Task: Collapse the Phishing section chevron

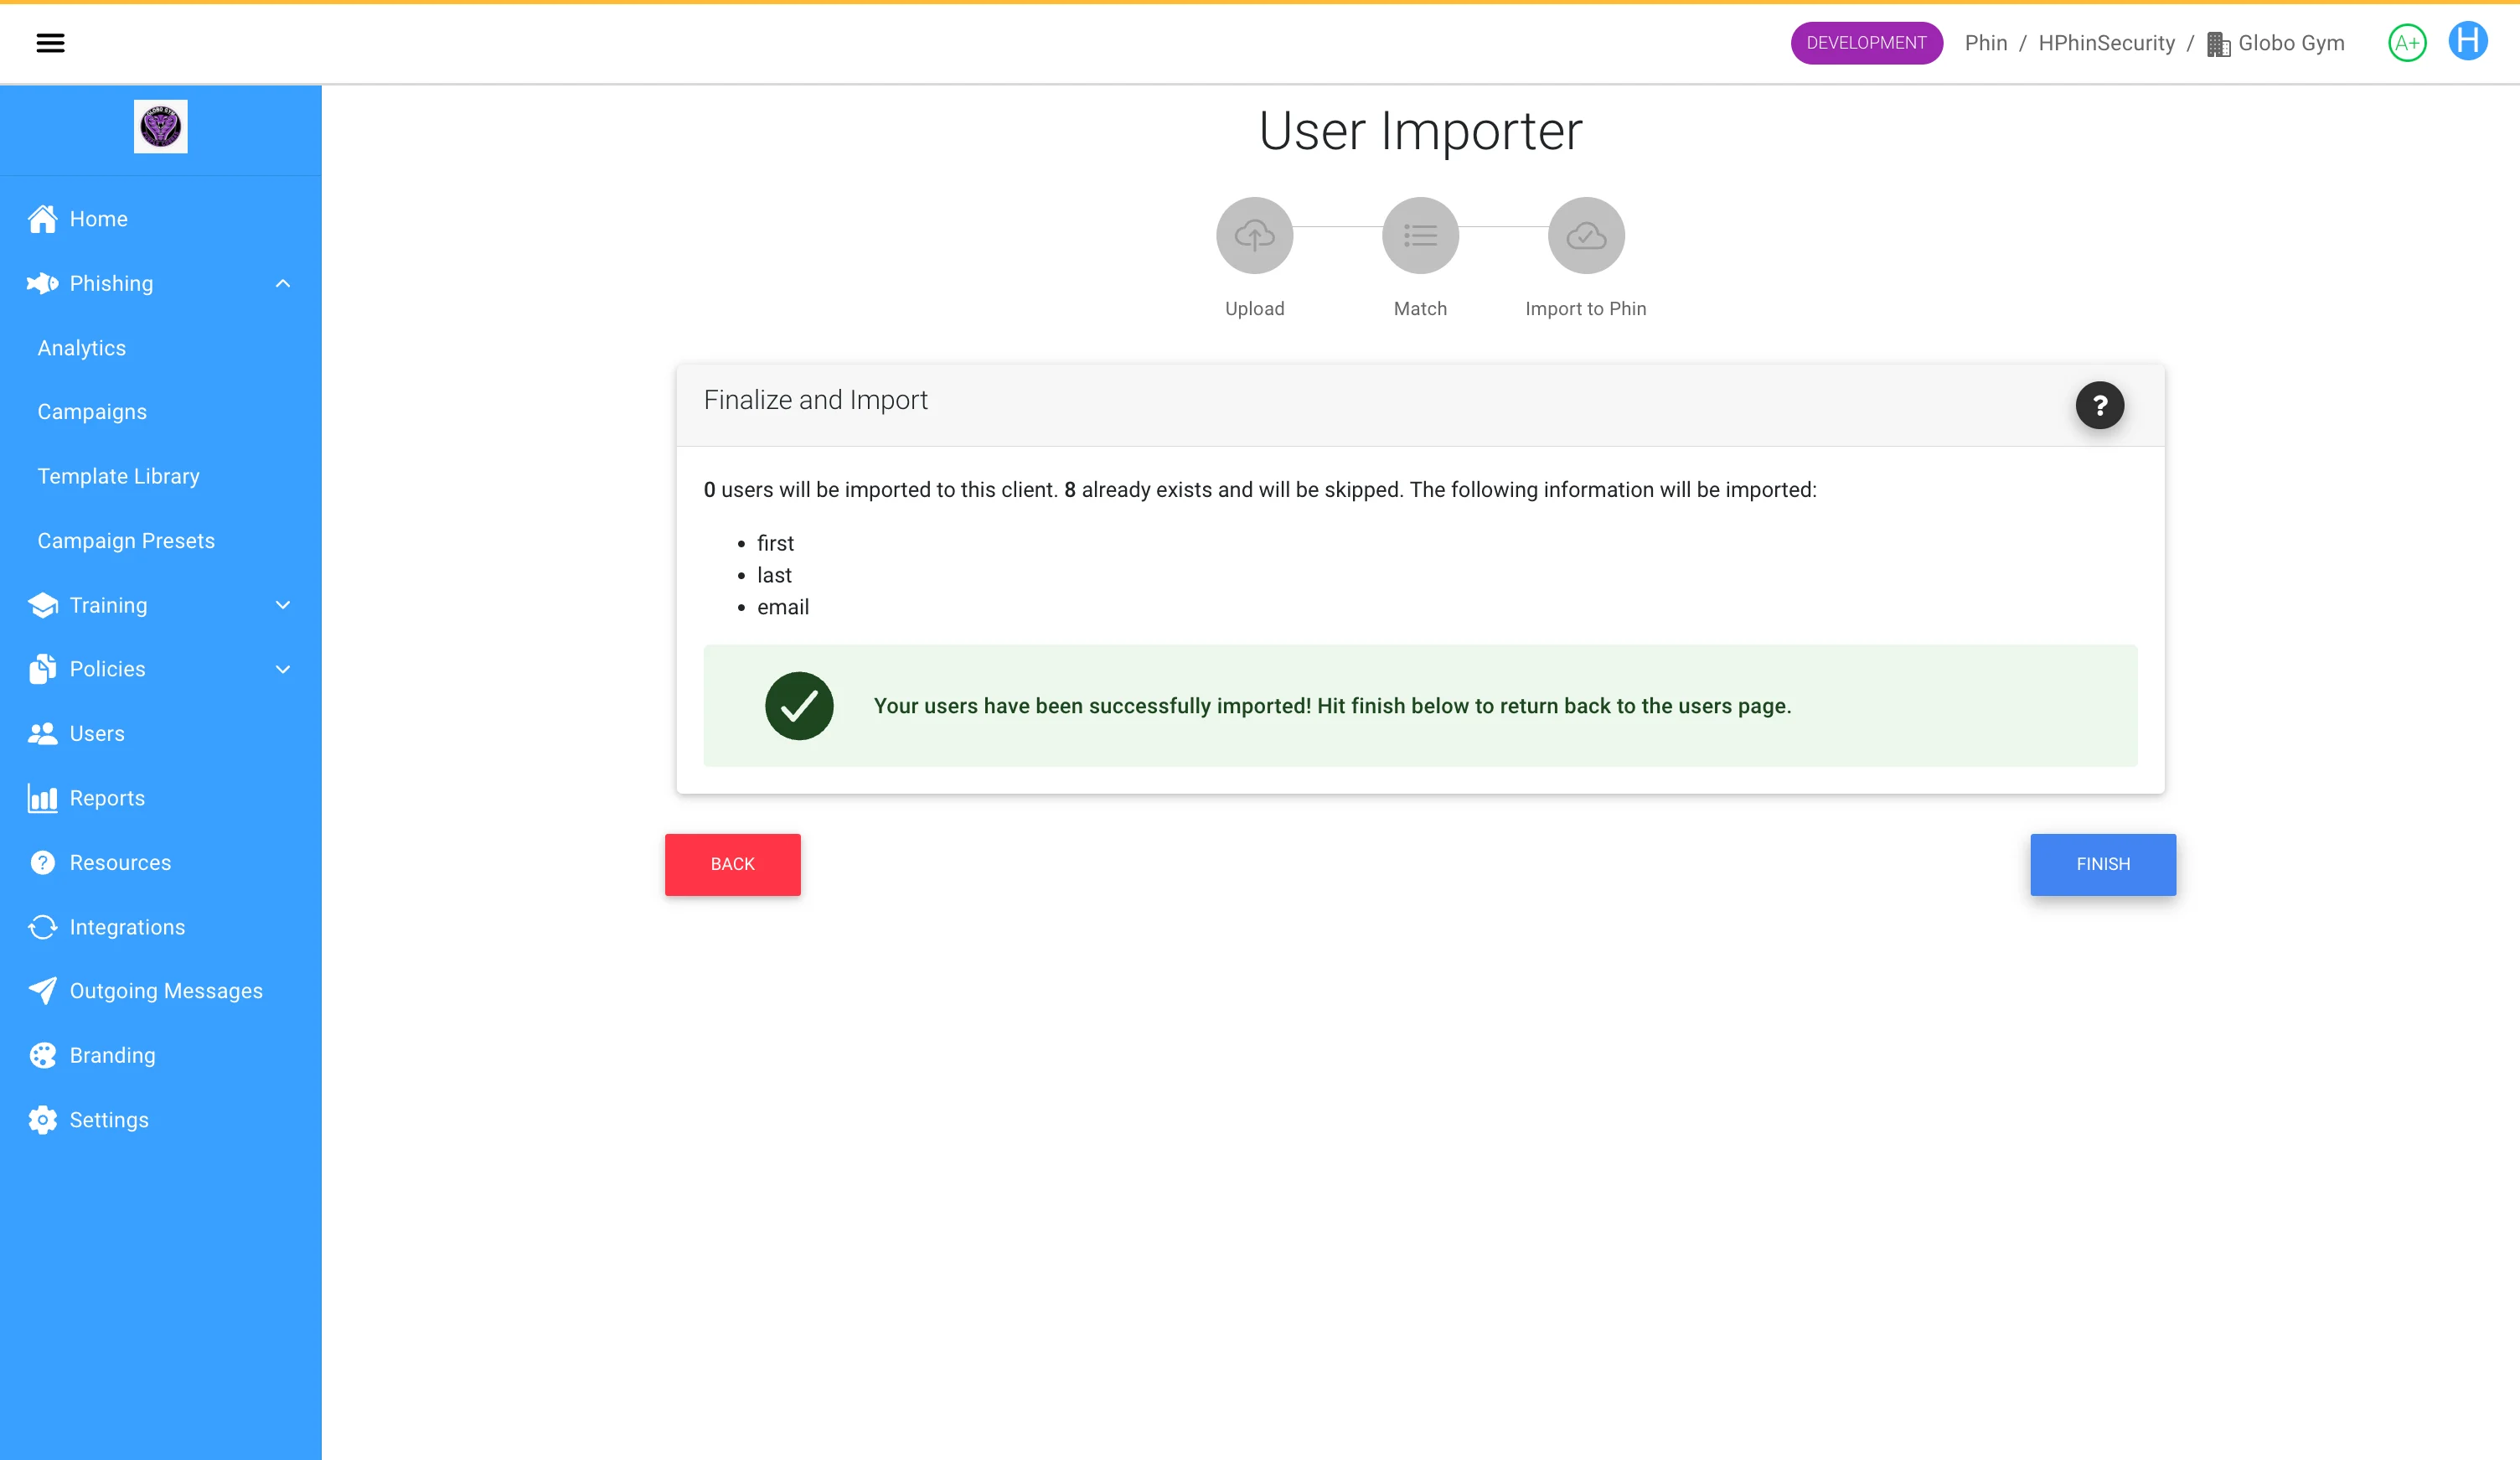Action: [x=283, y=283]
